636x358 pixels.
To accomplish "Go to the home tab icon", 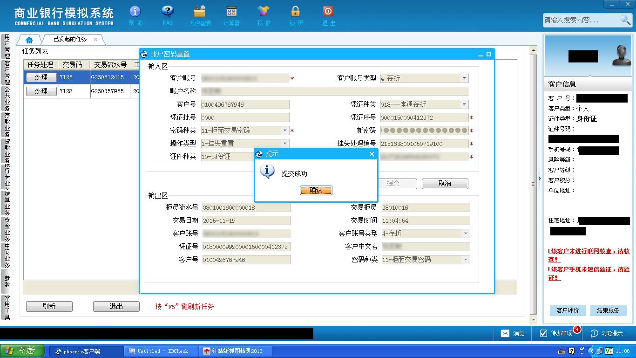I will pyautogui.click(x=29, y=40).
